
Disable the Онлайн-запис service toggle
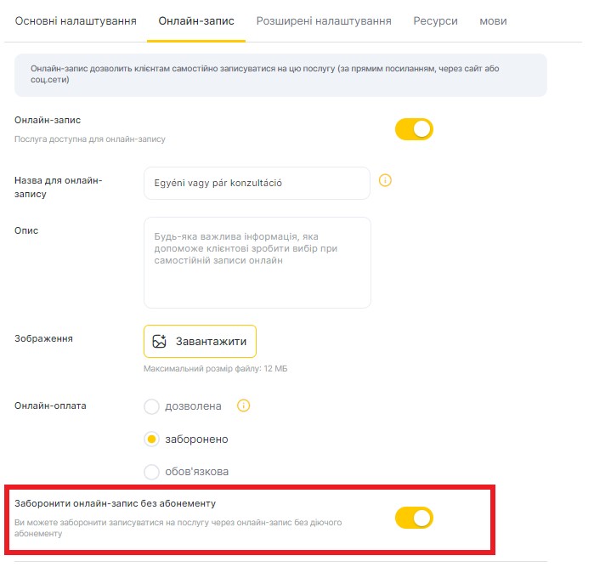[414, 129]
